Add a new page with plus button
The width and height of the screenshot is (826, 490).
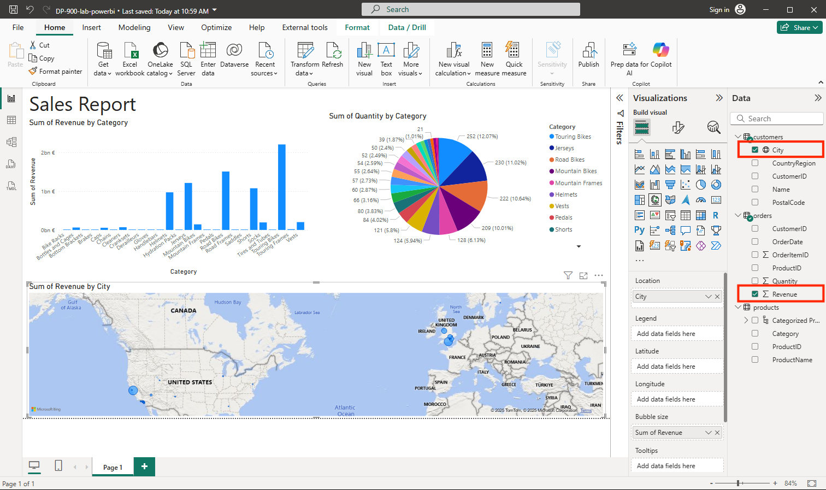click(144, 467)
